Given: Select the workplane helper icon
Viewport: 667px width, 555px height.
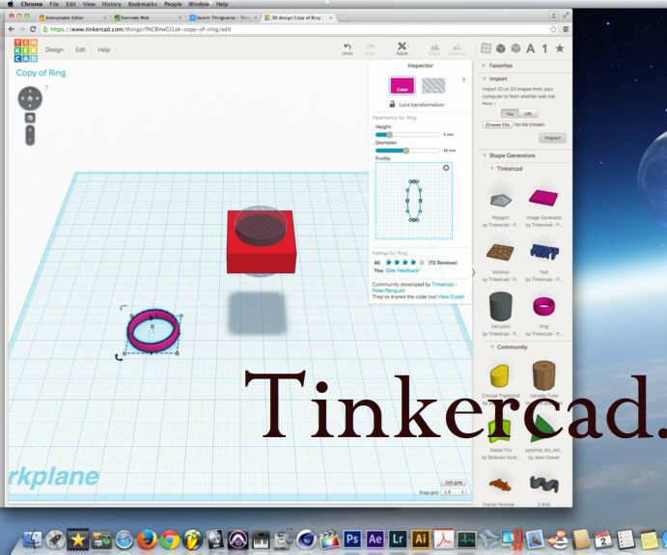Looking at the screenshot, I should pyautogui.click(x=486, y=48).
